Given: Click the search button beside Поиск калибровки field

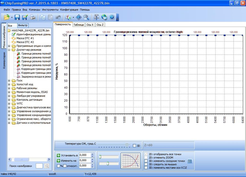Looking at the screenshot, I should (x=47, y=166).
